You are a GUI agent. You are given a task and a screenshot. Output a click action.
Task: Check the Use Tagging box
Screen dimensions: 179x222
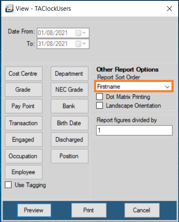coord(8,185)
